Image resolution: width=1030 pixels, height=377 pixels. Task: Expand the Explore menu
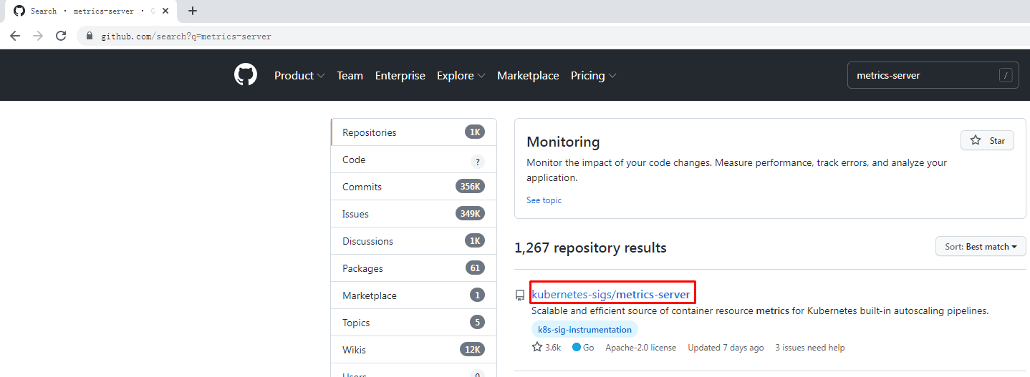coord(461,75)
